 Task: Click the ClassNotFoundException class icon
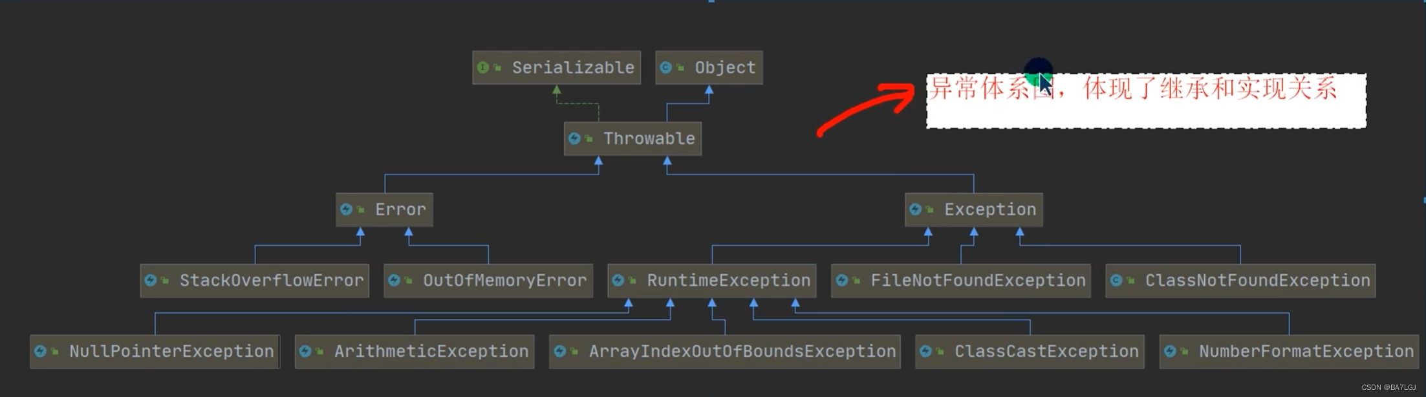coord(1116,281)
